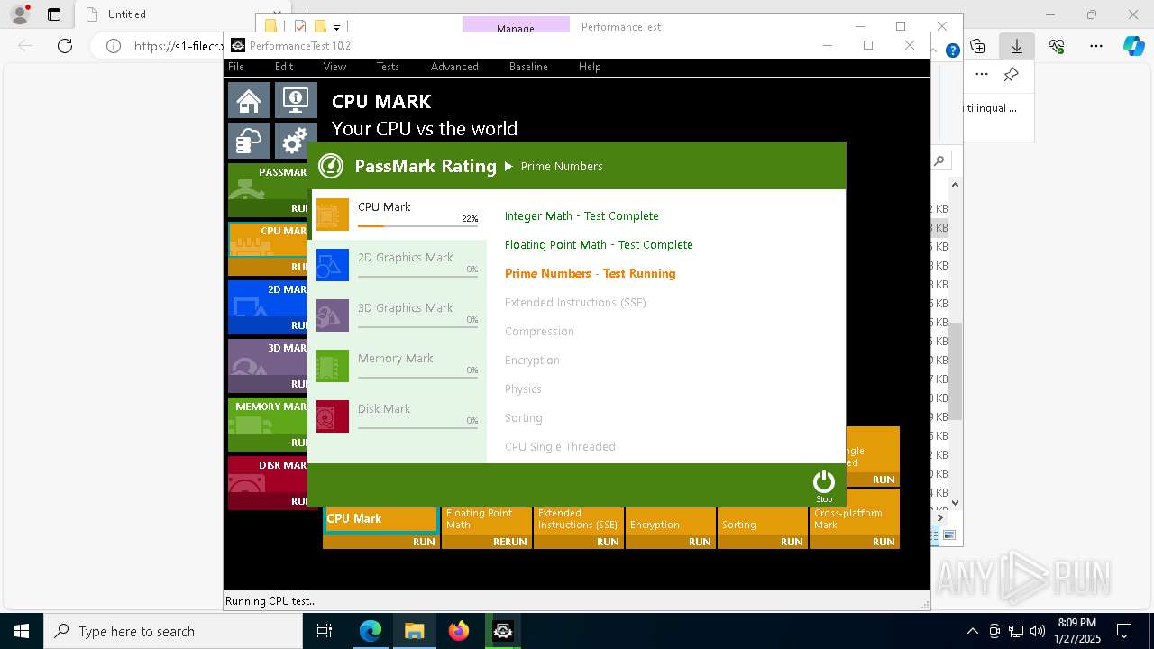Click the browser address bar URL
Image resolution: width=1154 pixels, height=649 pixels.
tap(179, 46)
